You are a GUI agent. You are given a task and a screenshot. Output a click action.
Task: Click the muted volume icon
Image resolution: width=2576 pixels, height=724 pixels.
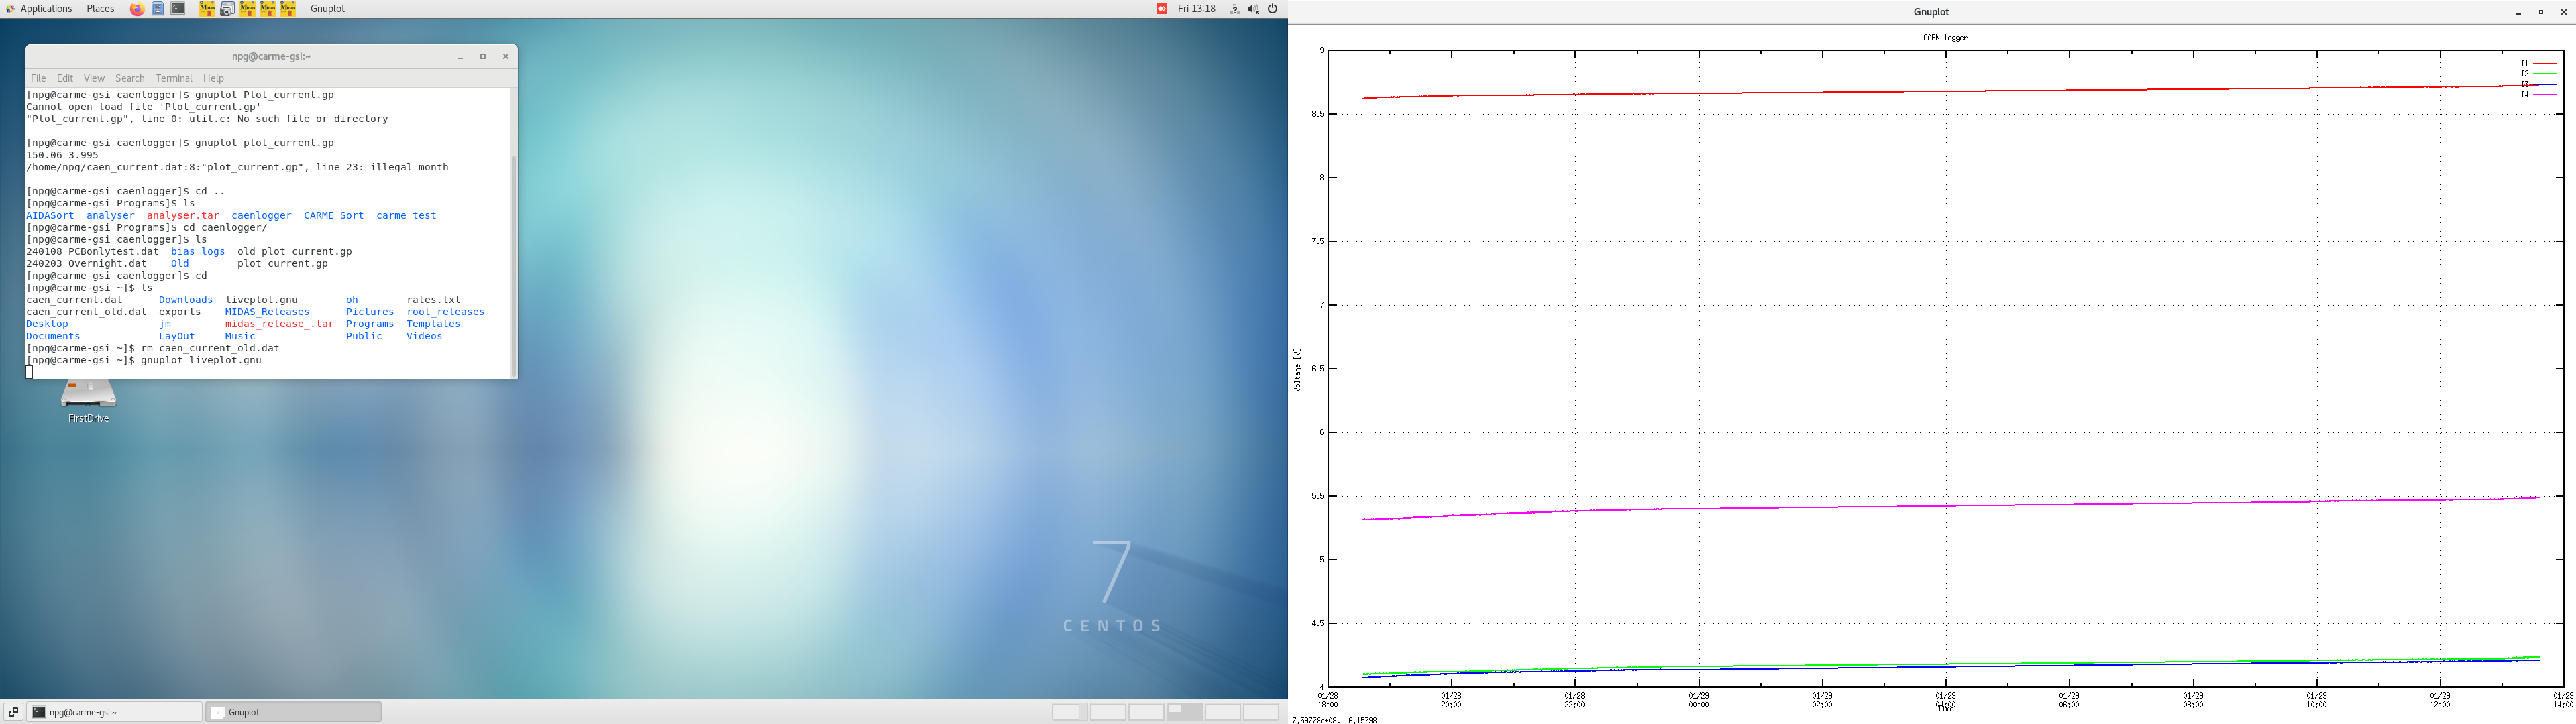[x=1253, y=9]
